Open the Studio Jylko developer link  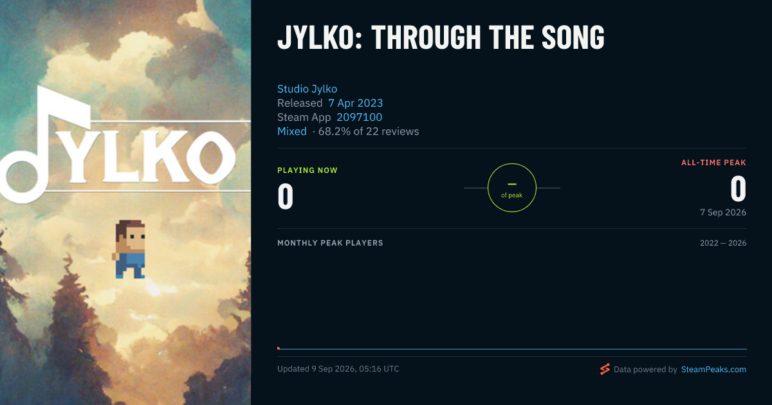(x=307, y=89)
